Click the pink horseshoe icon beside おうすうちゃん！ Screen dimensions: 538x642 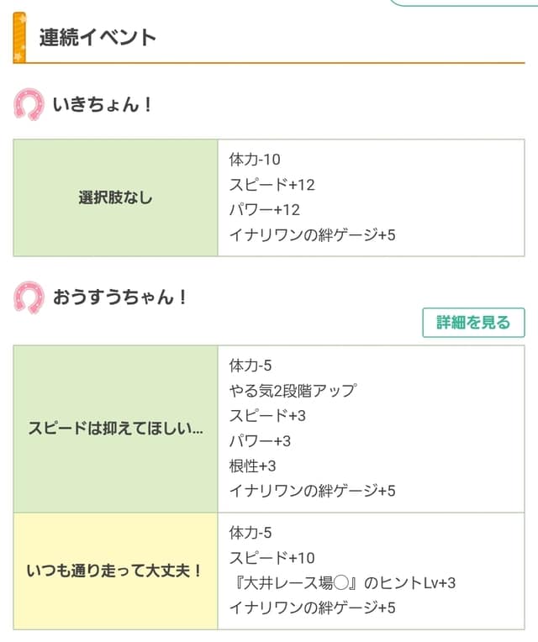click(x=29, y=297)
